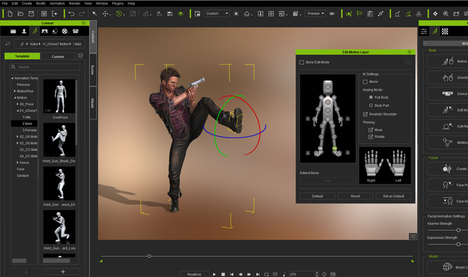The width and height of the screenshot is (468, 277).
Task: Open the Preview render mode dropdown
Action: [x=315, y=13]
